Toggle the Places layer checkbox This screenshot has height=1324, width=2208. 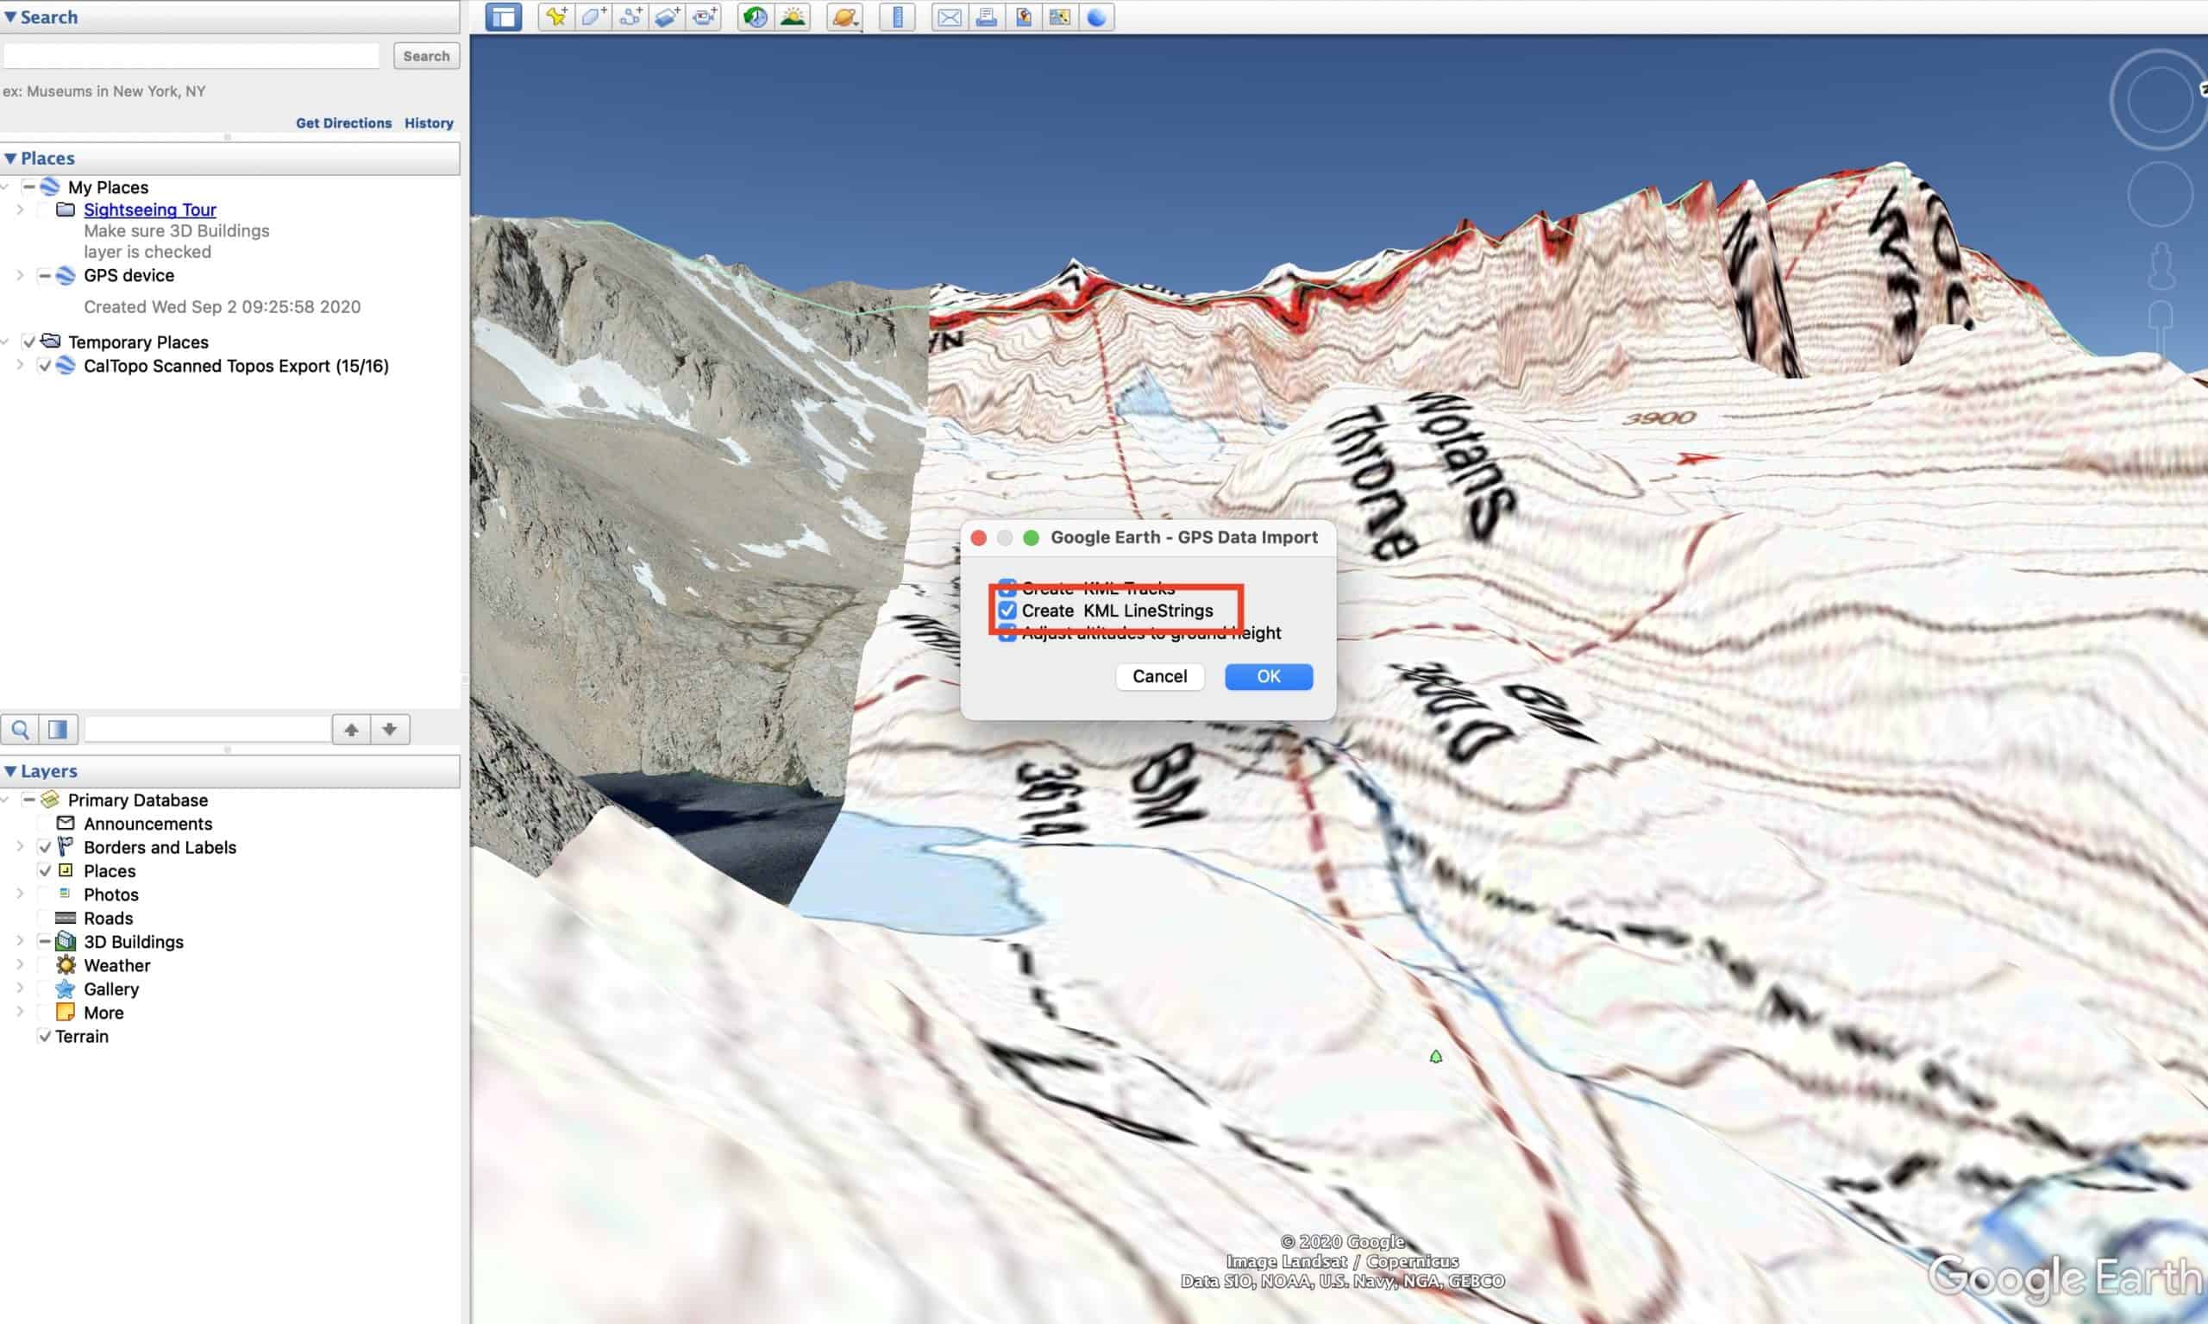(x=45, y=870)
